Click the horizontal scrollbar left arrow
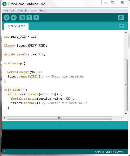Screen dimensions: 130x156 (4, 118)
